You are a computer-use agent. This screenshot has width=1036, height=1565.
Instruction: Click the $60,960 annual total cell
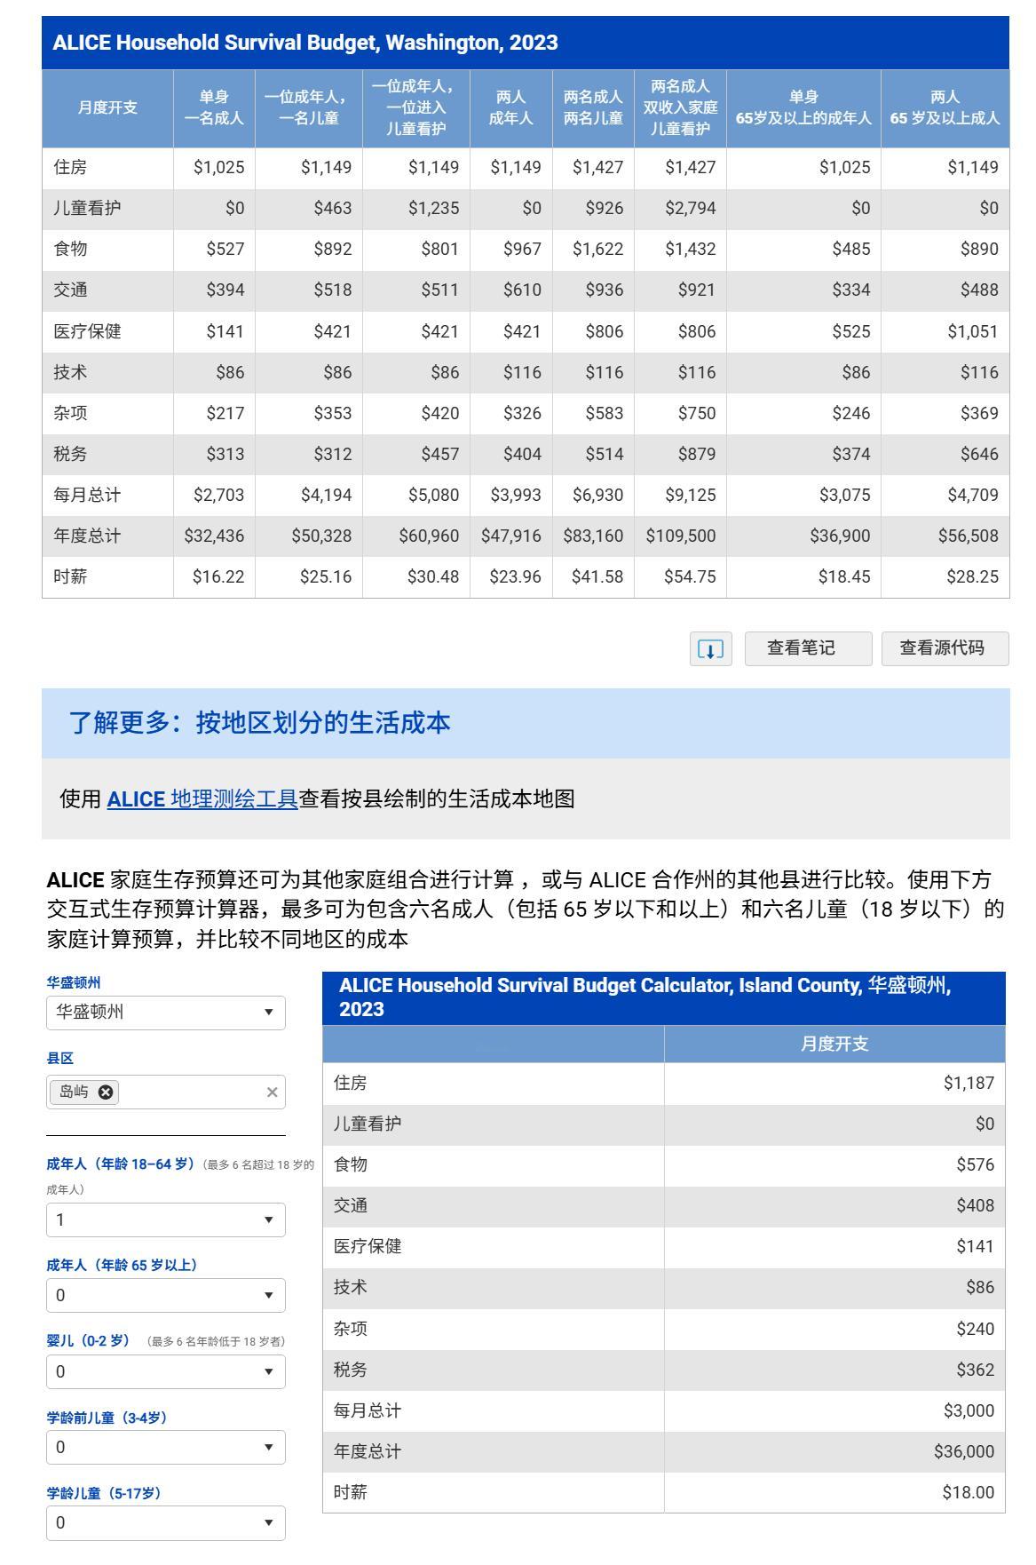point(428,536)
